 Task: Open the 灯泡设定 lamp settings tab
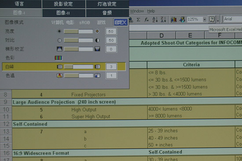(x=107, y=4)
